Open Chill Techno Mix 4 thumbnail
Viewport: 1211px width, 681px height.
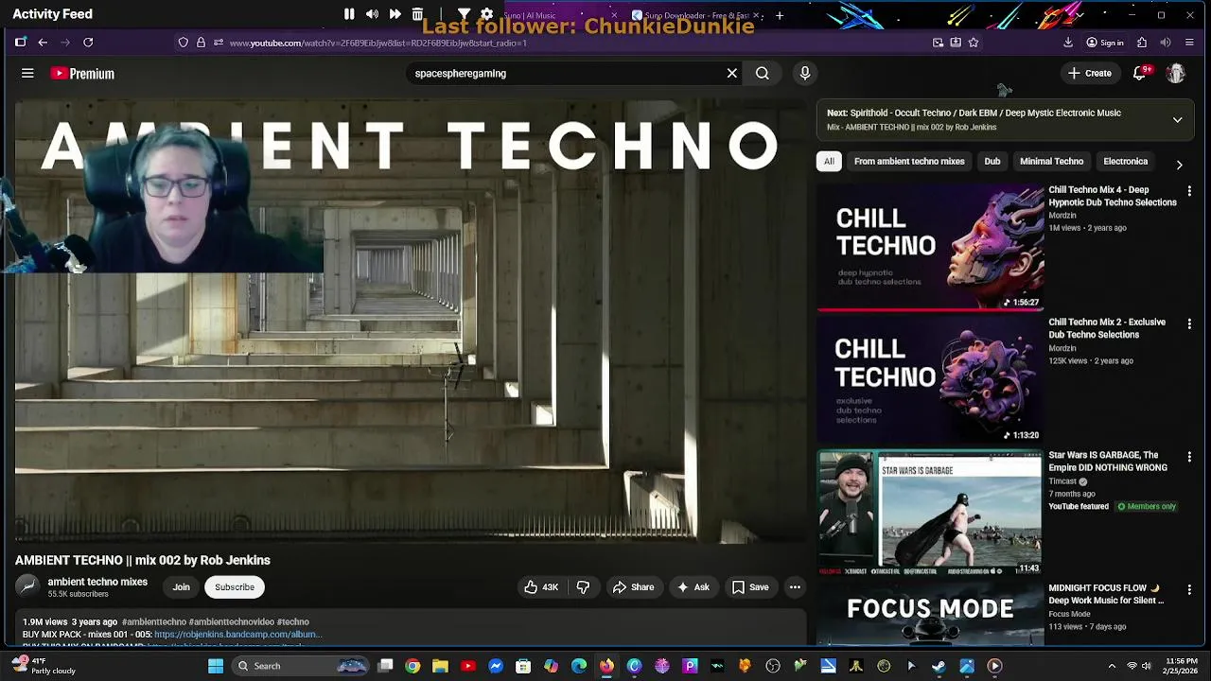pyautogui.click(x=931, y=247)
